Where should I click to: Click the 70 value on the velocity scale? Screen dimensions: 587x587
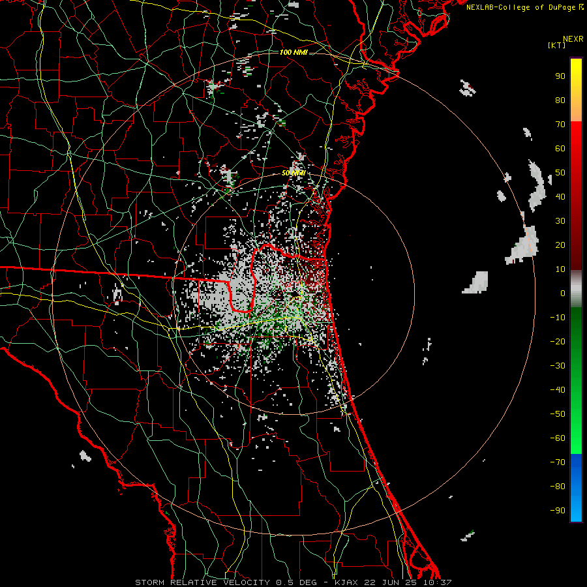pos(560,125)
